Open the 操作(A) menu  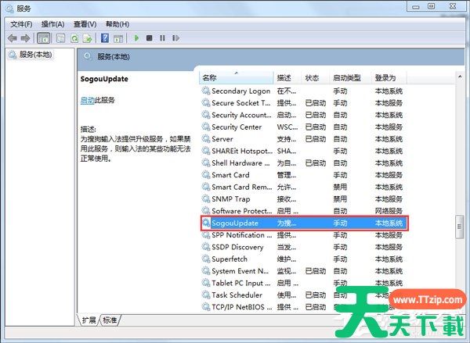point(53,24)
